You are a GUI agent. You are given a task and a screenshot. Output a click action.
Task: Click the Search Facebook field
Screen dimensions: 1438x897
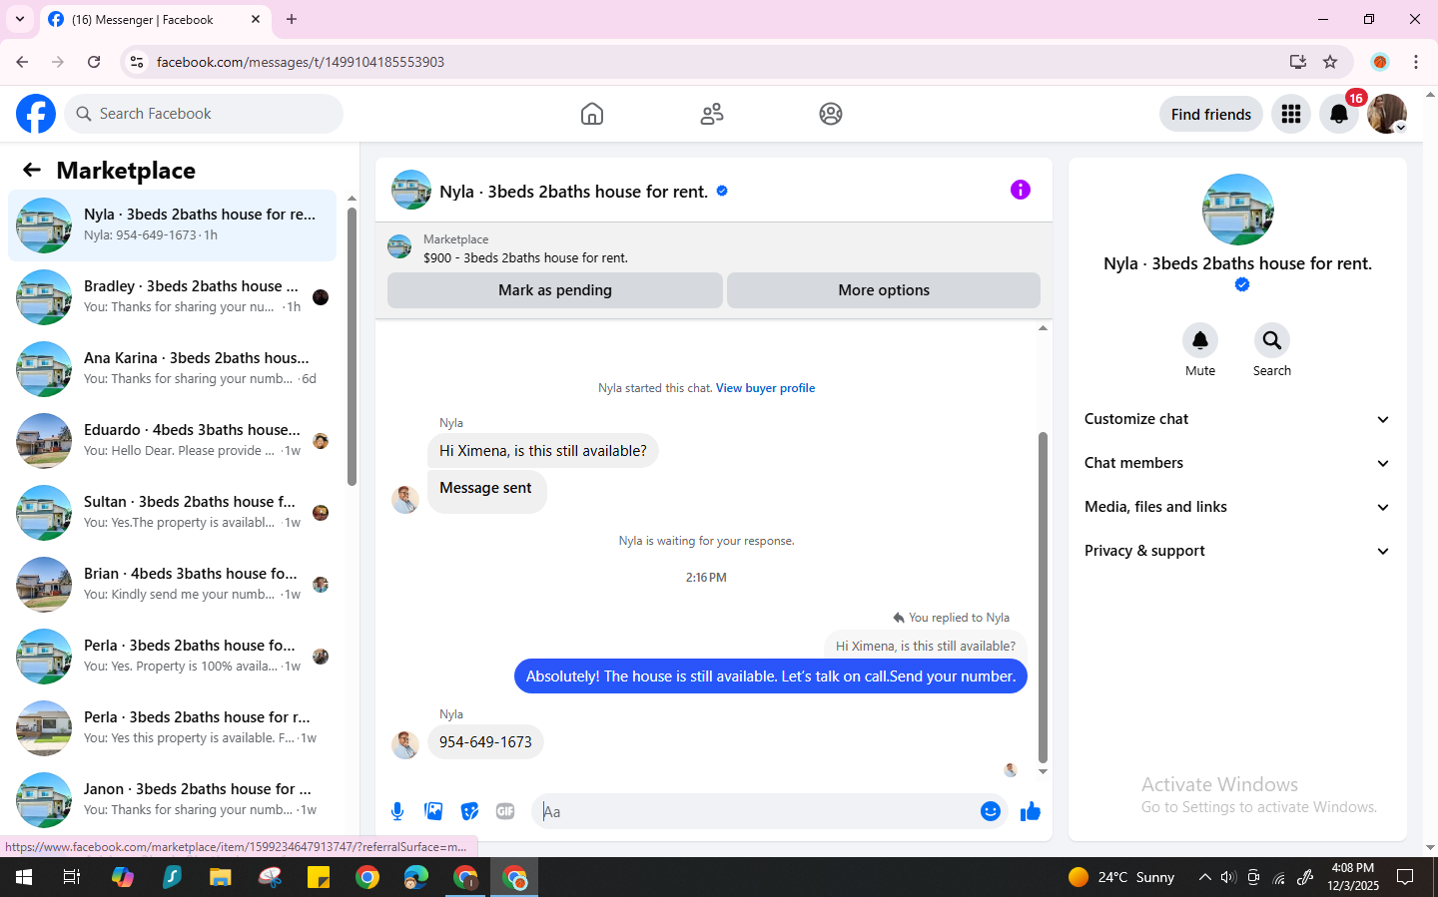[x=204, y=114]
